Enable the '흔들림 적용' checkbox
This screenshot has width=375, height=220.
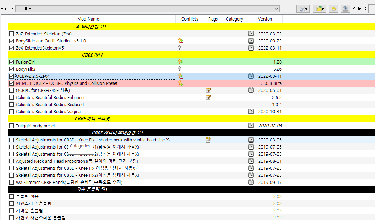(11, 196)
